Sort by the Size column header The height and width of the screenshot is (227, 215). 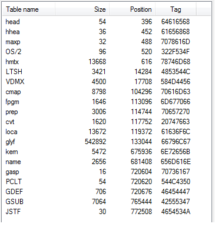(x=82, y=9)
